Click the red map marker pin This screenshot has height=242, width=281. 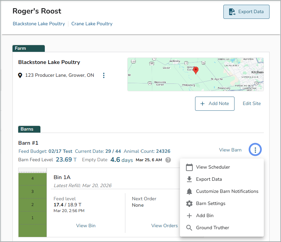[x=196, y=70]
